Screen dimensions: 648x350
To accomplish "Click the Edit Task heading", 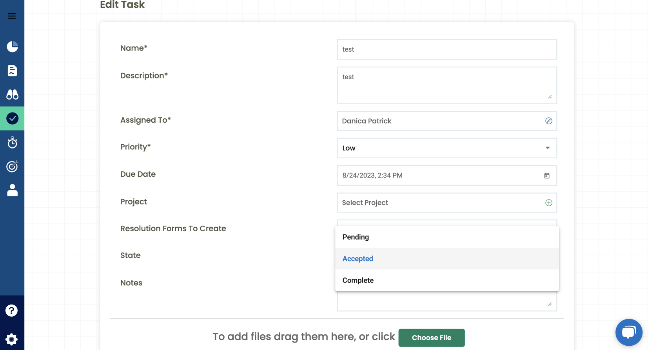I will (x=122, y=5).
